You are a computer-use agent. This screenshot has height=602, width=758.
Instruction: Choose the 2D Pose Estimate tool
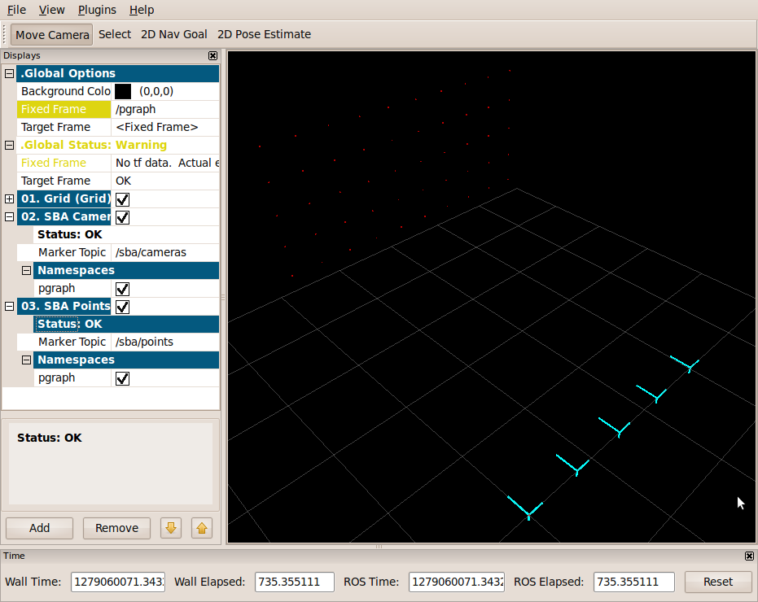tap(264, 34)
